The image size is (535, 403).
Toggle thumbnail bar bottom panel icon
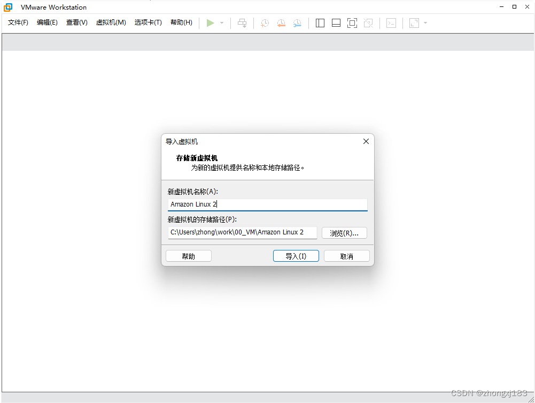(x=336, y=23)
